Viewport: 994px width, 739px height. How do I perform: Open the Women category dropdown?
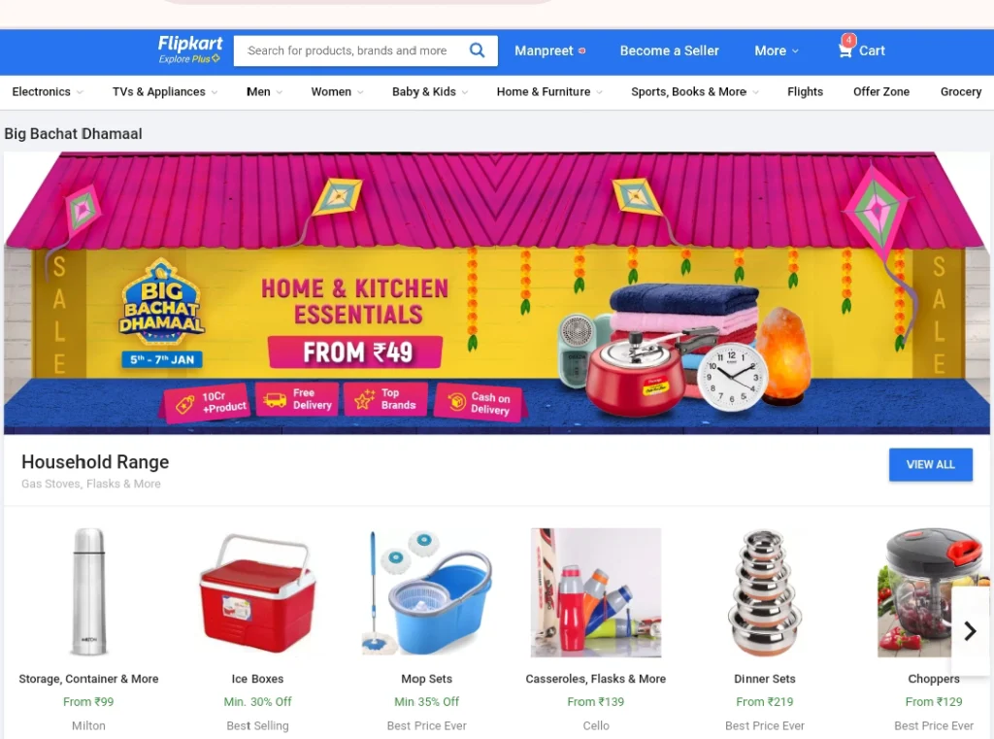[337, 92]
